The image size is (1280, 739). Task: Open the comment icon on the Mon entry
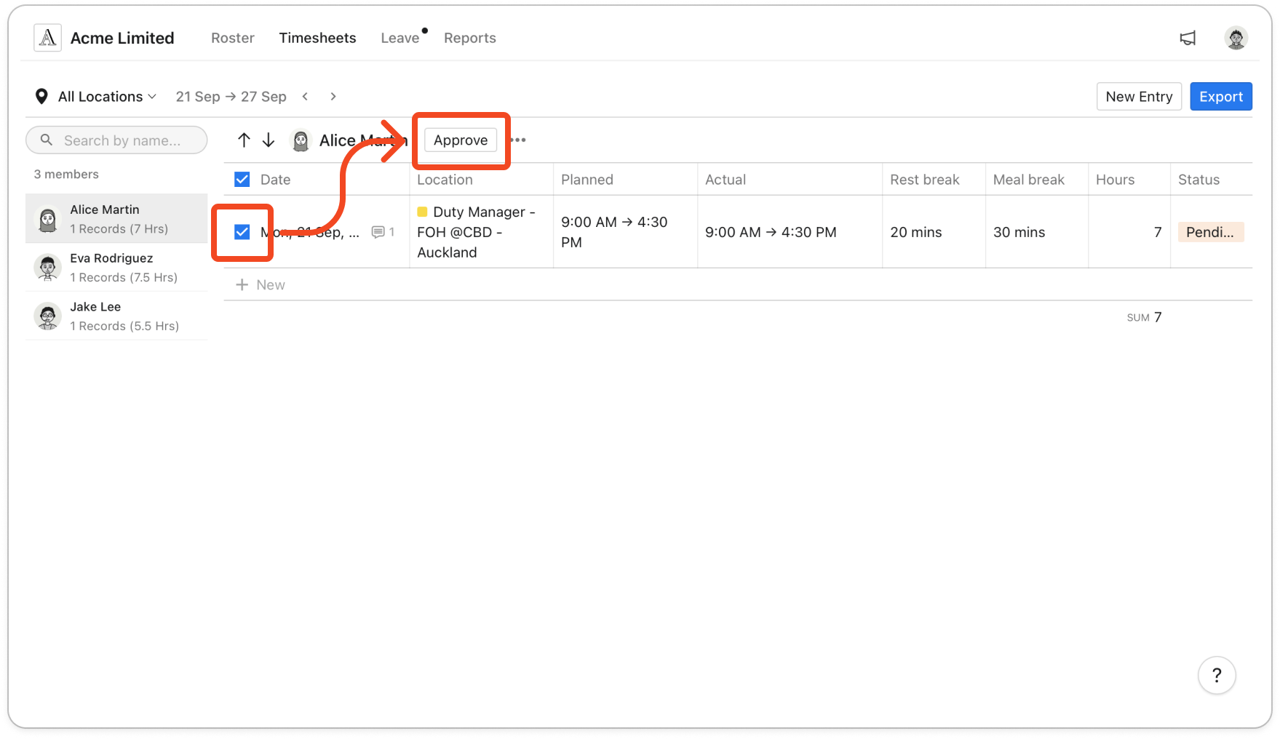coord(378,232)
